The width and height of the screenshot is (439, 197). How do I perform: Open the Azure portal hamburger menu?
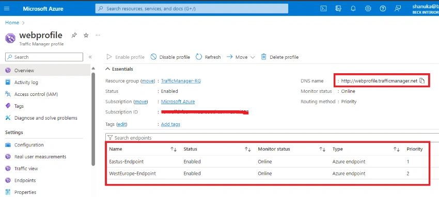(7, 8)
